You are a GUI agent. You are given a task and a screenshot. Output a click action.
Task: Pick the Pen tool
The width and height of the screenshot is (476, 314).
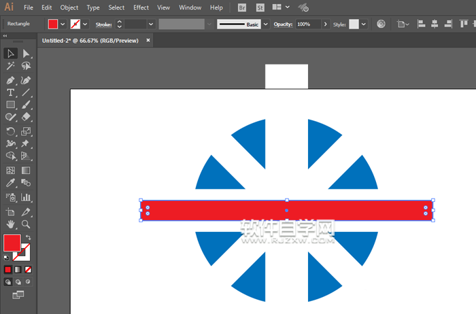click(11, 80)
